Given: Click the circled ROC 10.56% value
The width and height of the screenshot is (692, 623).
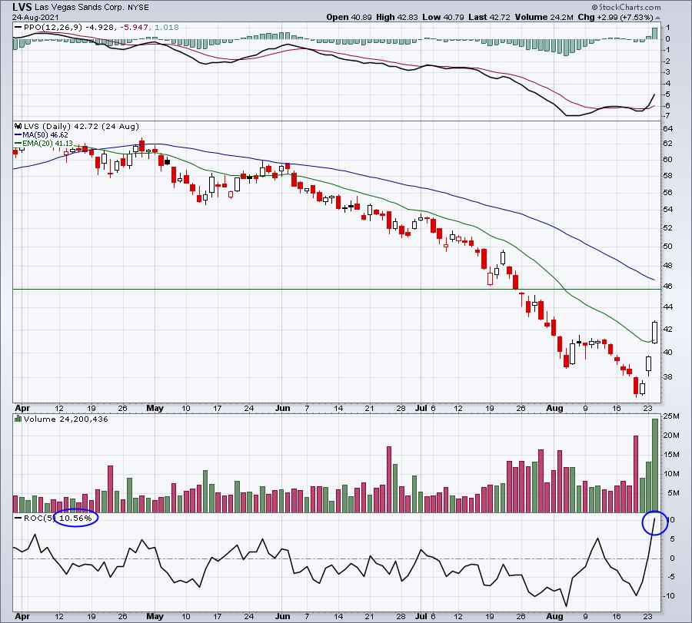Looking at the screenshot, I should tap(76, 519).
